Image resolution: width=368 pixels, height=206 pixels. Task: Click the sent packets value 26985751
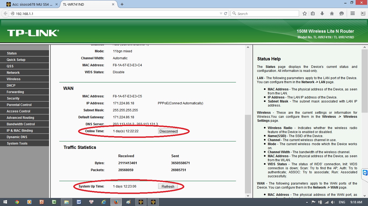point(179,170)
